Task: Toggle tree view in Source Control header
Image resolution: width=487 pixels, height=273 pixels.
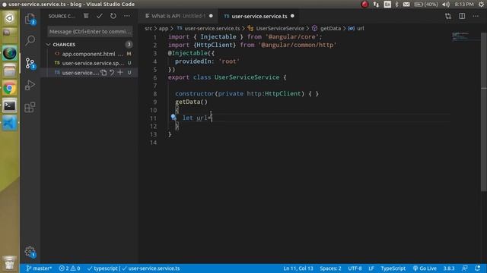Action: [86, 16]
